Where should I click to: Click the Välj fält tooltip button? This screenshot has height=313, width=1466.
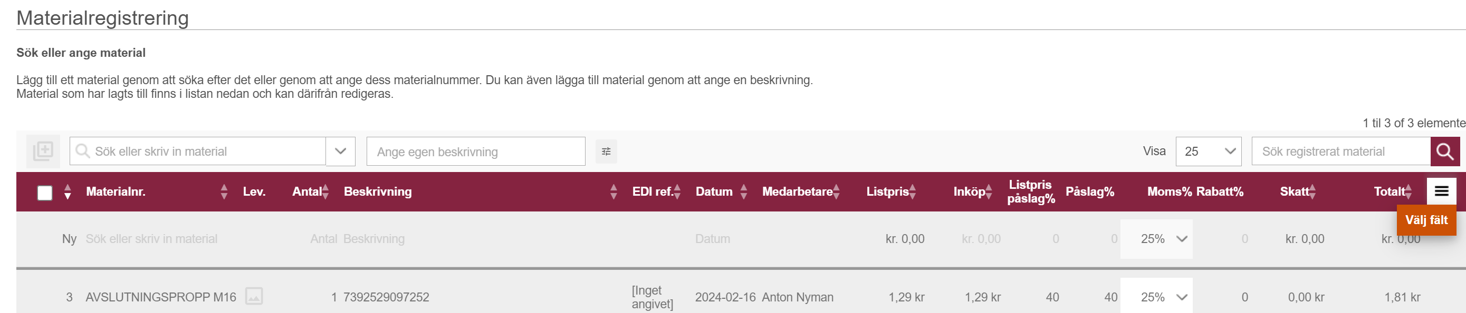[x=1426, y=220]
